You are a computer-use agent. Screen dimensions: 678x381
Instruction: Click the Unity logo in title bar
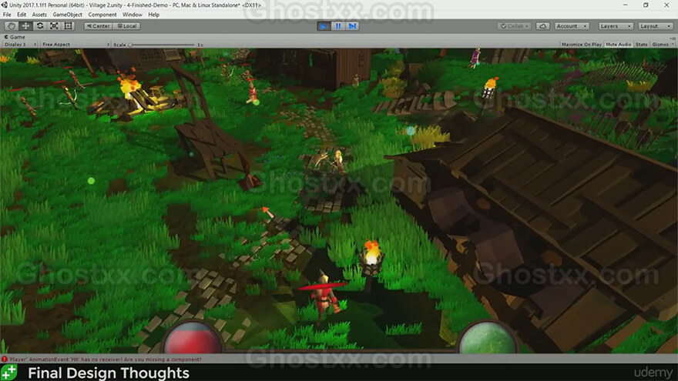point(5,5)
